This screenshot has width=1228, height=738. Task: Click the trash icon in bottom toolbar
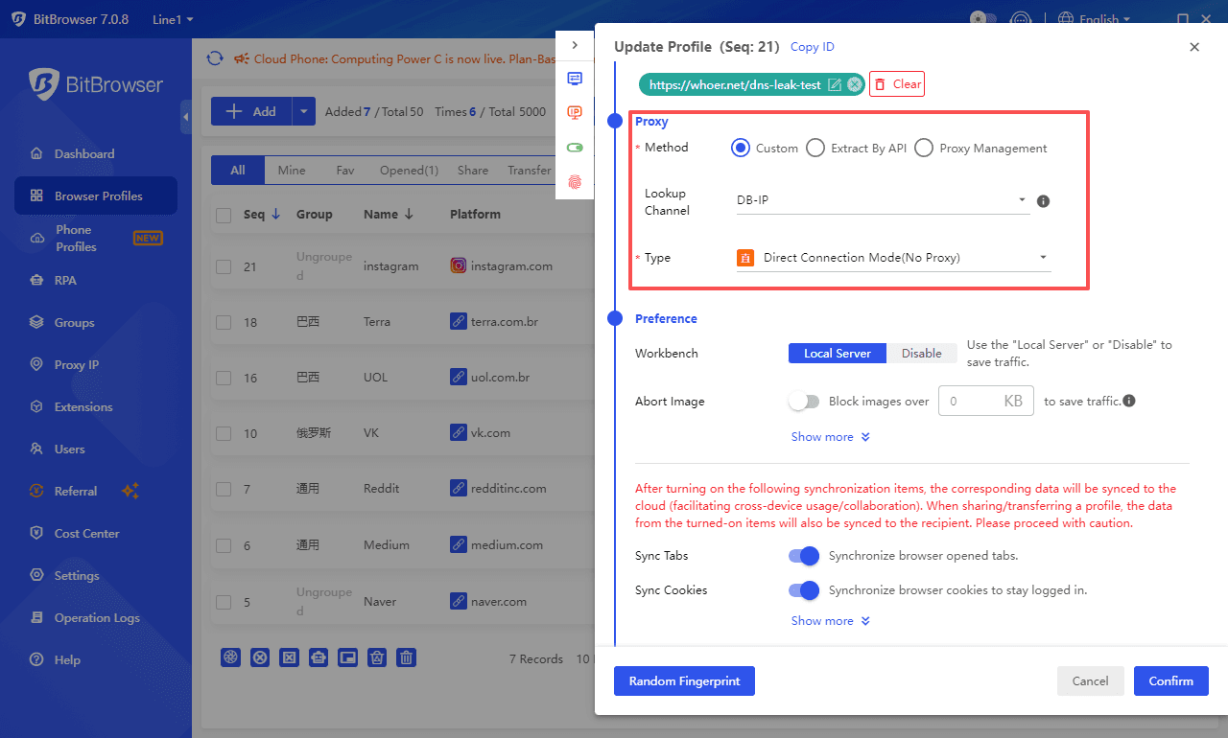pyautogui.click(x=407, y=657)
